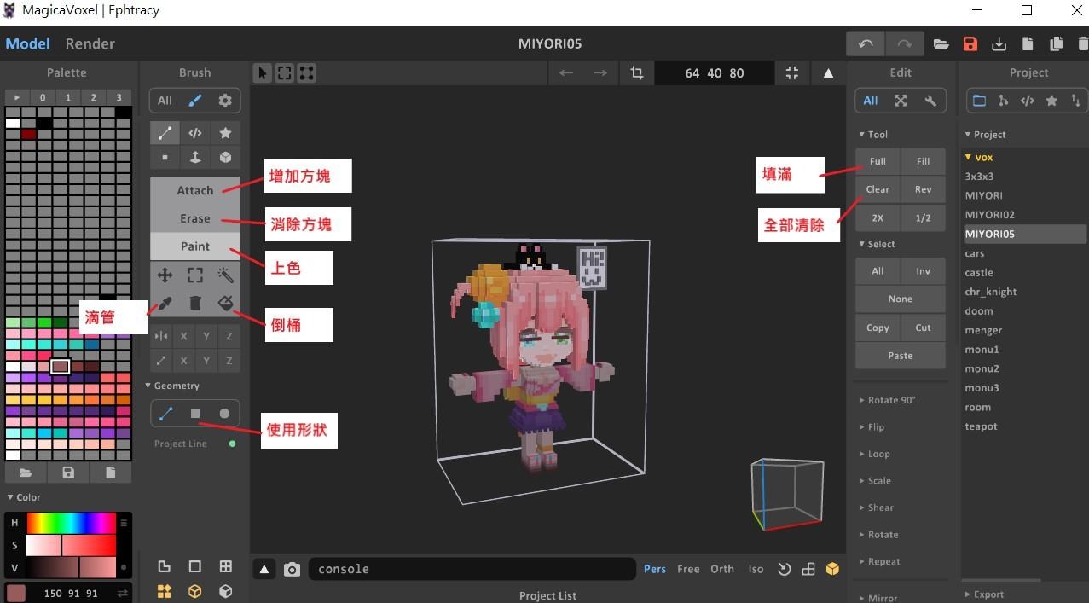1089x603 pixels.
Task: Click the Full tool button
Action: coord(878,161)
